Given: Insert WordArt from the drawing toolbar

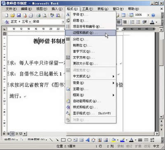Looking at the screenshot, I should click(x=87, y=140).
